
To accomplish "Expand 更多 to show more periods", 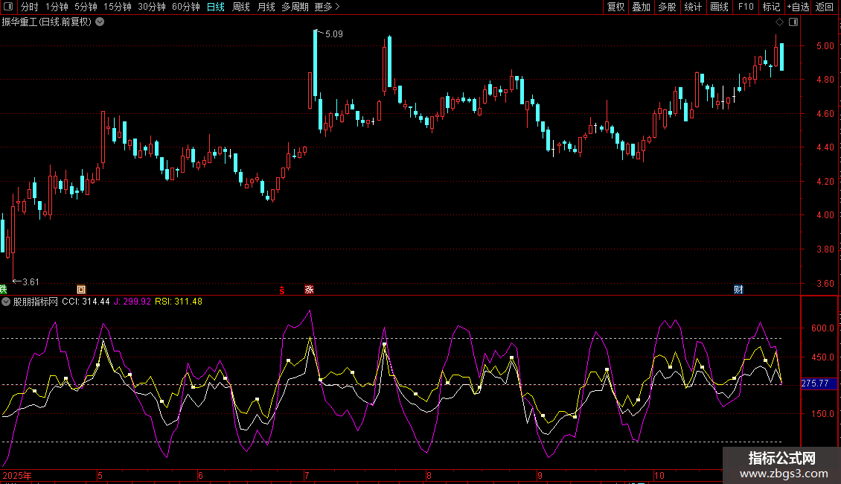I will [327, 7].
